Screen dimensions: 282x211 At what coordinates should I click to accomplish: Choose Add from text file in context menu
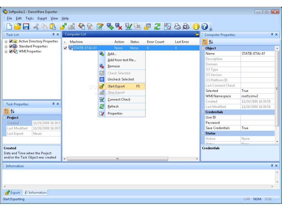tap(122, 60)
